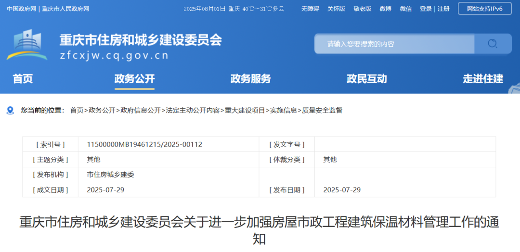Click the search magnifier icon
Image resolution: width=520 pixels, height=252 pixels.
click(492, 44)
